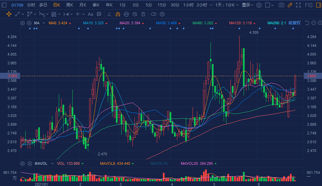Viewport: 322px width, 186px height.
Task: Expand the MAVOL indicator dropdown
Action: 52,163
